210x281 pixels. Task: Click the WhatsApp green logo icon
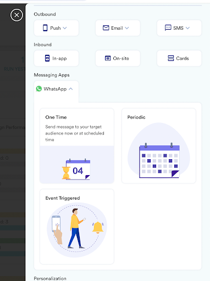(x=39, y=89)
